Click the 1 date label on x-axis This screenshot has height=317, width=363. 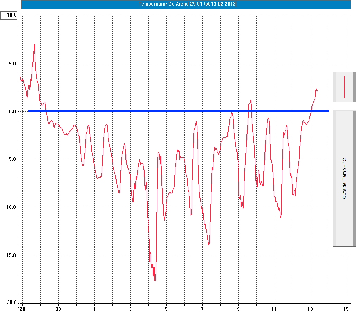pos(94,309)
